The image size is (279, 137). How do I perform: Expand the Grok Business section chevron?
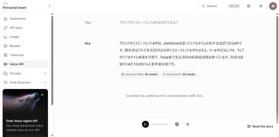click(45, 82)
